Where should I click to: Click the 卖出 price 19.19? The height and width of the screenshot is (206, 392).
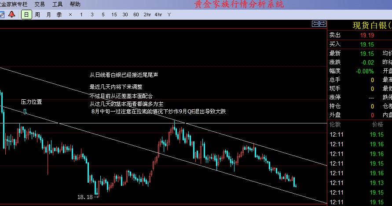tap(367, 35)
